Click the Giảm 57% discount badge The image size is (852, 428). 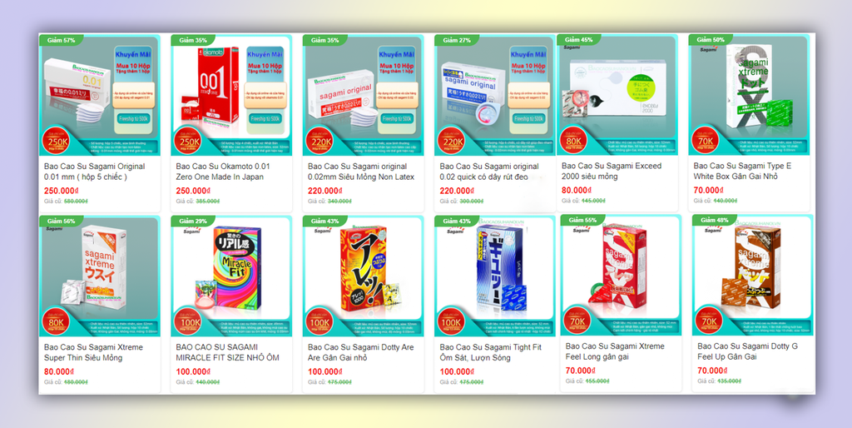click(x=62, y=40)
